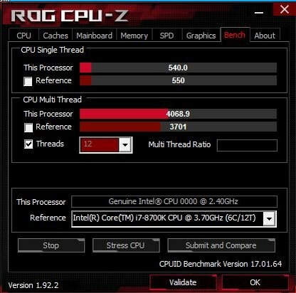The height and width of the screenshot is (293, 296).
Task: Click the Validate button
Action: [183, 282]
